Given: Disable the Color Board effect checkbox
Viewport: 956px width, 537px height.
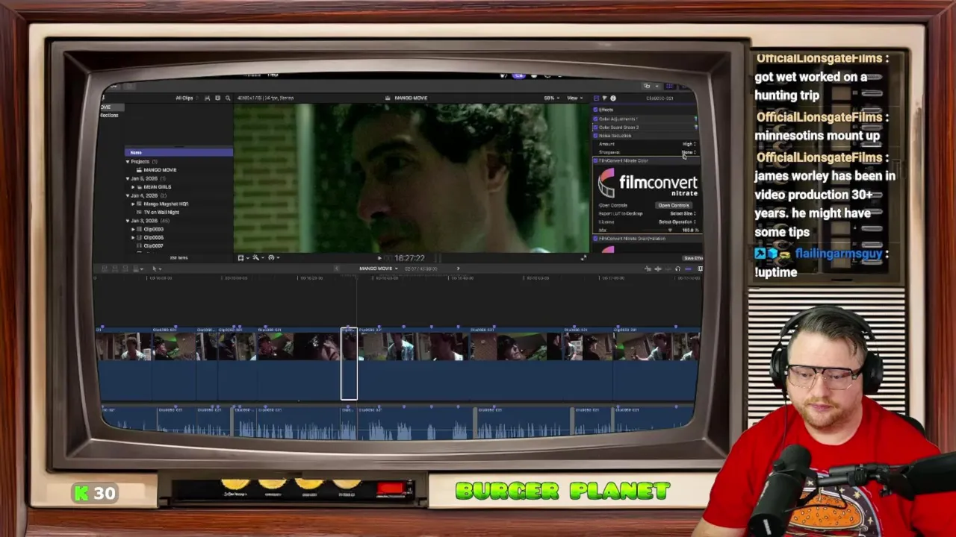Looking at the screenshot, I should tap(596, 127).
